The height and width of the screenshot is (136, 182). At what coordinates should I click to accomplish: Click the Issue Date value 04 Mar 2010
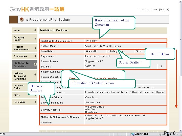(92, 51)
